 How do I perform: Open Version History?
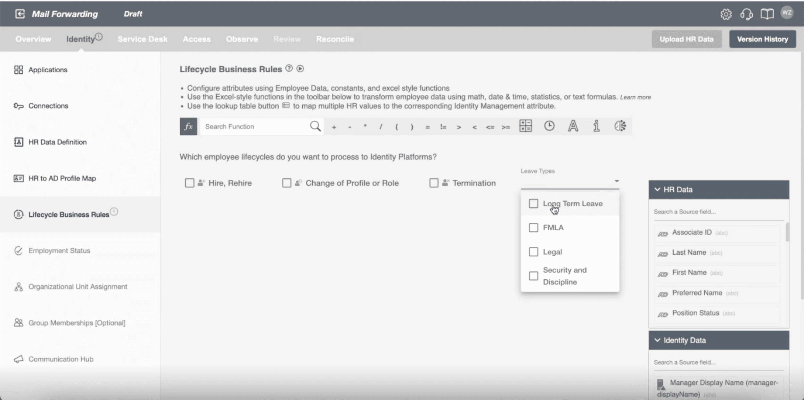click(x=762, y=39)
